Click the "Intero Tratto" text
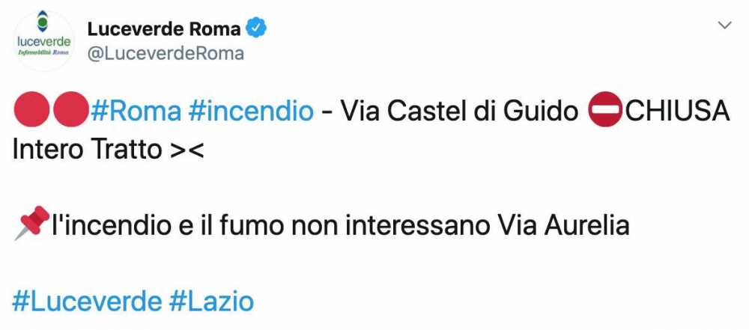749x330 pixels. pyautogui.click(x=87, y=150)
